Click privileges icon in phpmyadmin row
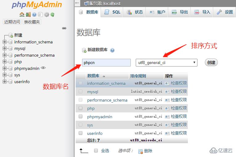The image size is (236, 157). 167,117
